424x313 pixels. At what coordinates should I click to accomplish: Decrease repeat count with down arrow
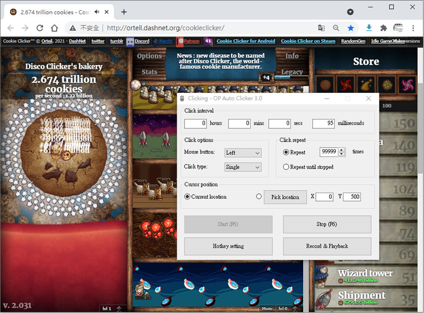[x=342, y=154]
